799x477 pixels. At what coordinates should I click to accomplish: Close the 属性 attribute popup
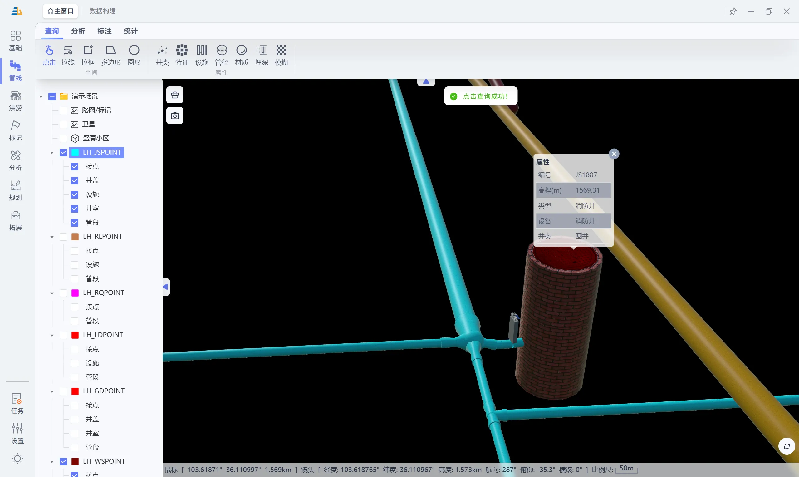pos(614,154)
